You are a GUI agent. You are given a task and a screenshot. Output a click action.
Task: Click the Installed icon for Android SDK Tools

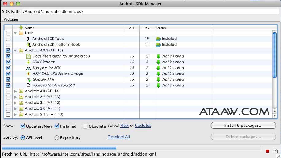[x=158, y=39]
